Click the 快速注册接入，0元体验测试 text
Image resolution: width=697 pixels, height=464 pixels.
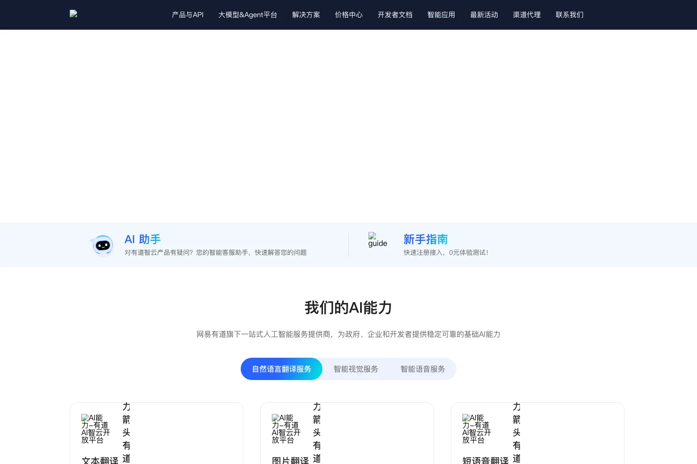coord(446,252)
